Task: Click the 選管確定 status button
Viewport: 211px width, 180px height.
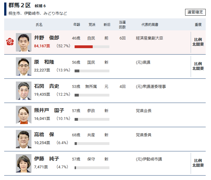Action: 195,12
